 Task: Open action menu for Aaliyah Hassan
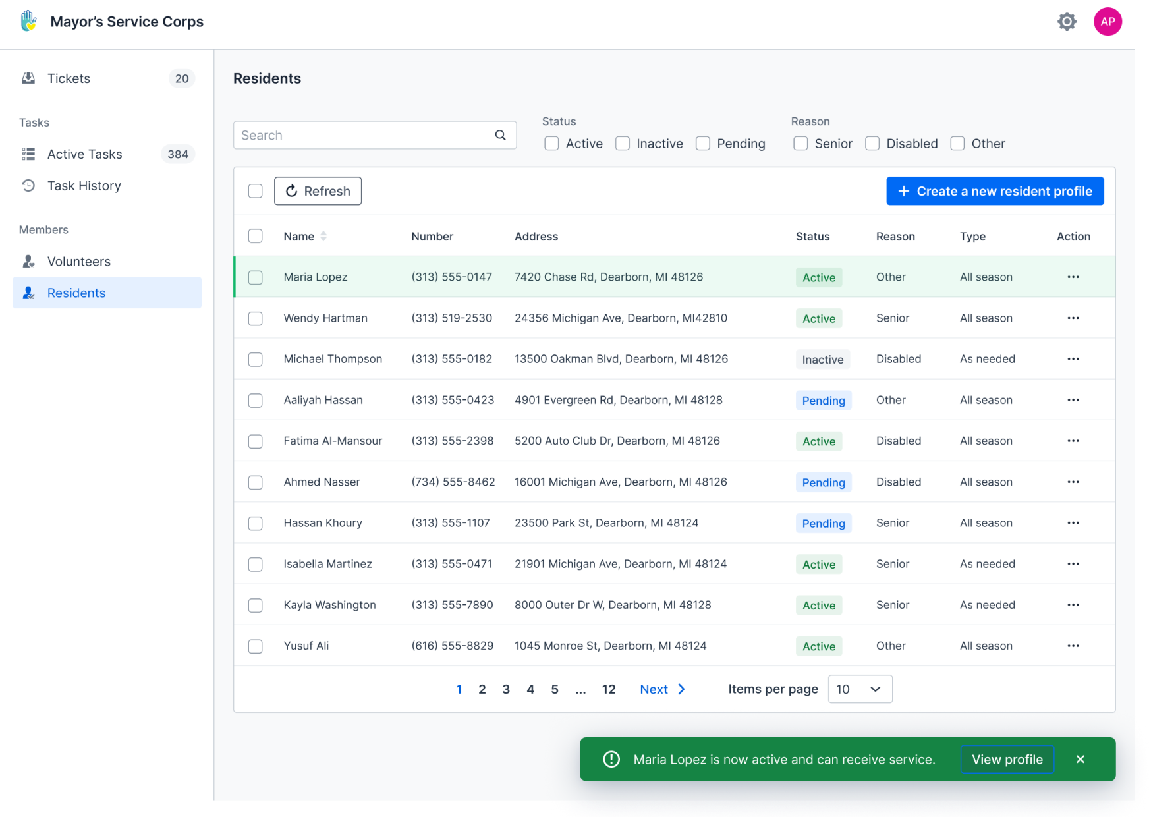[x=1073, y=400]
